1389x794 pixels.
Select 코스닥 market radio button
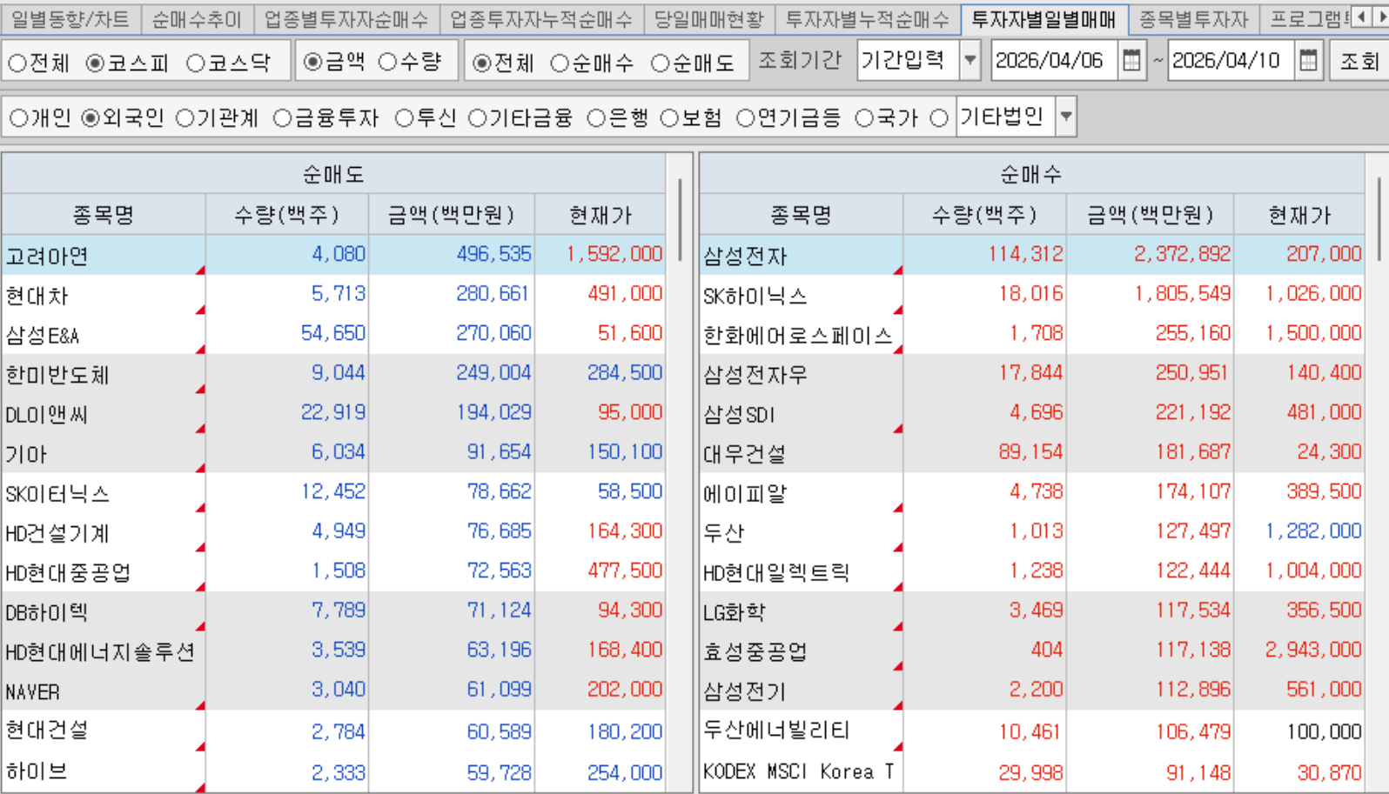point(196,63)
